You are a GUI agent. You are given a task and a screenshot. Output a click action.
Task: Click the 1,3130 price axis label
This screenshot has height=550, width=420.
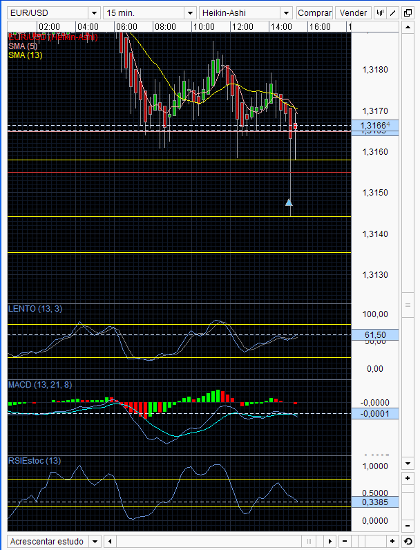(x=375, y=274)
